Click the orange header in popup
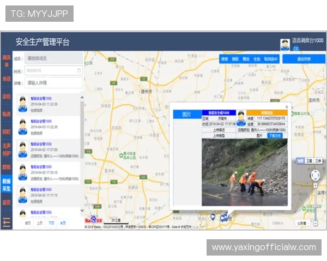The height and width of the screenshot is (261, 327). click(x=267, y=113)
